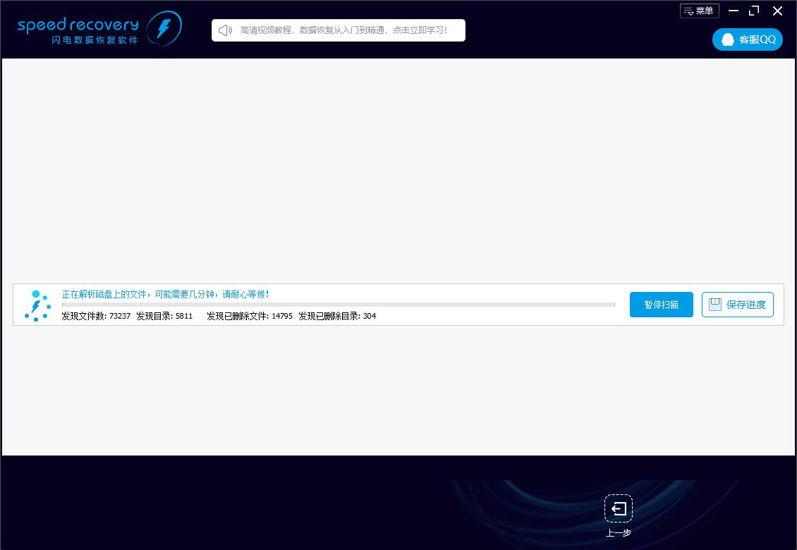Open the 高清视频教程 tutorial banner link
797x550 pixels.
[343, 30]
